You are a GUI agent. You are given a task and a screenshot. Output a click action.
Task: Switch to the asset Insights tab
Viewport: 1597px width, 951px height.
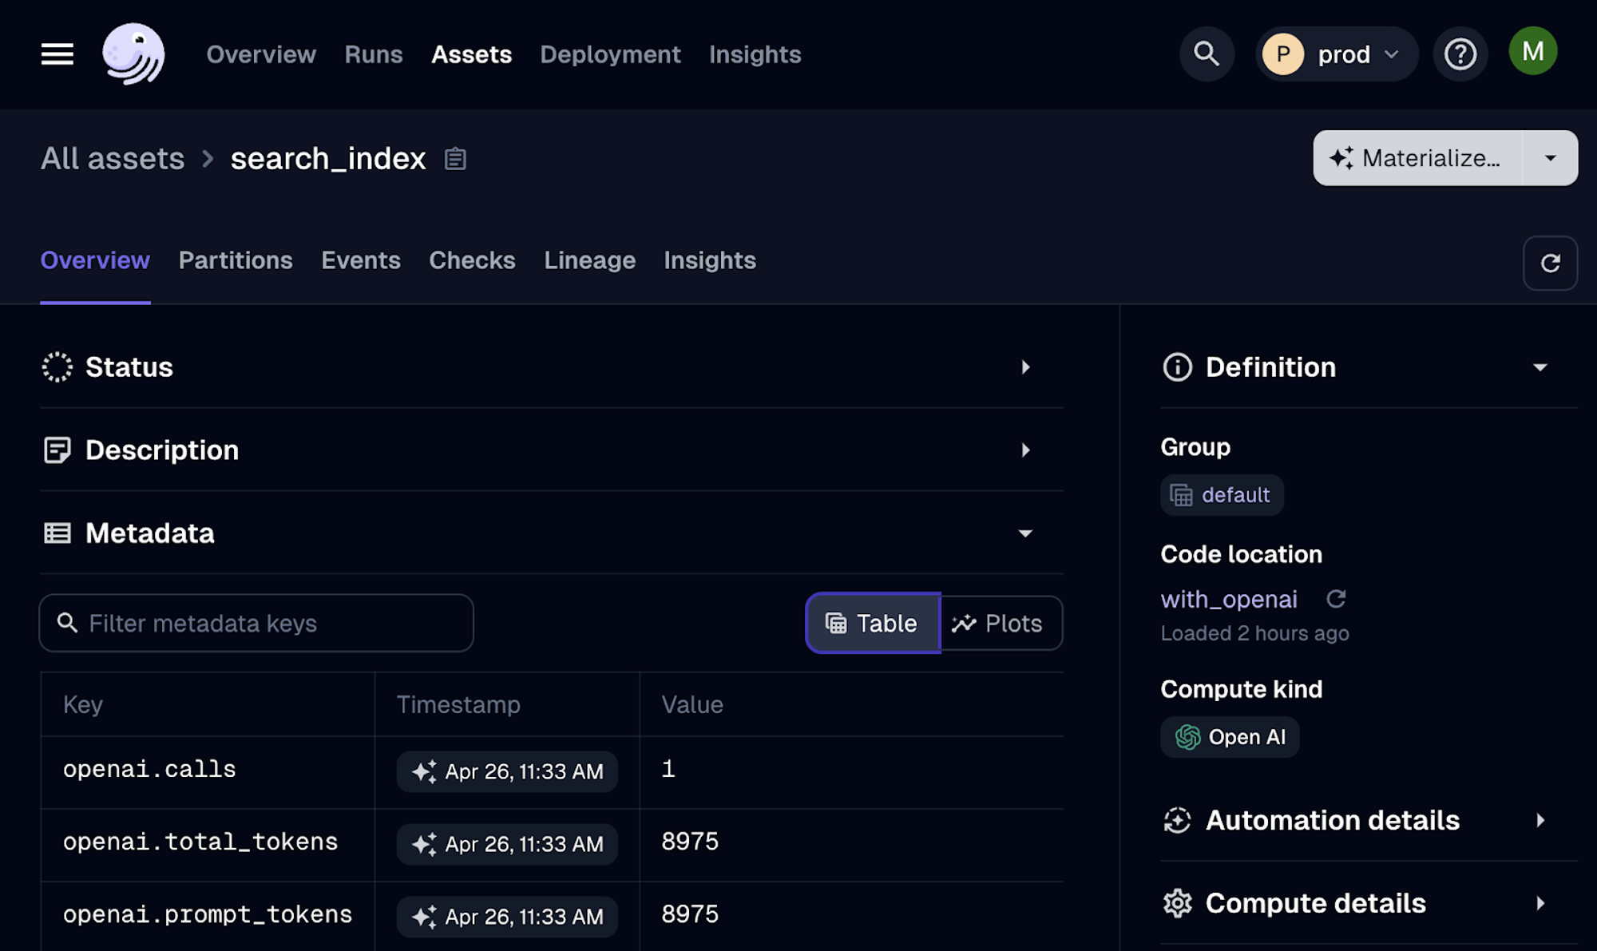coord(710,260)
